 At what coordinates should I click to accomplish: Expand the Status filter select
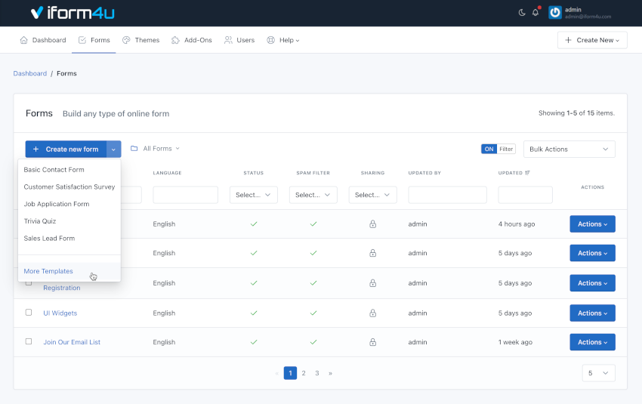(254, 195)
